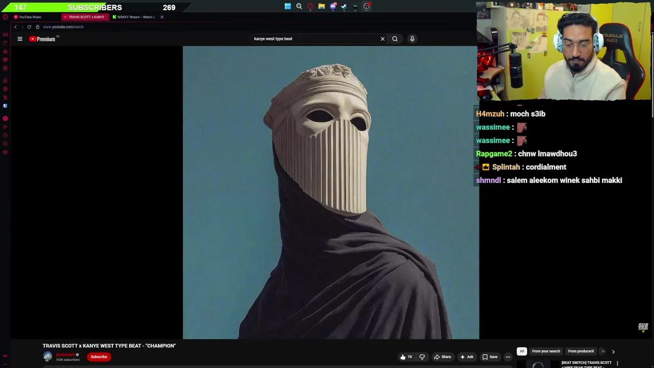This screenshot has width=654, height=368.
Task: Open Steam from the taskbar
Action: [x=344, y=6]
